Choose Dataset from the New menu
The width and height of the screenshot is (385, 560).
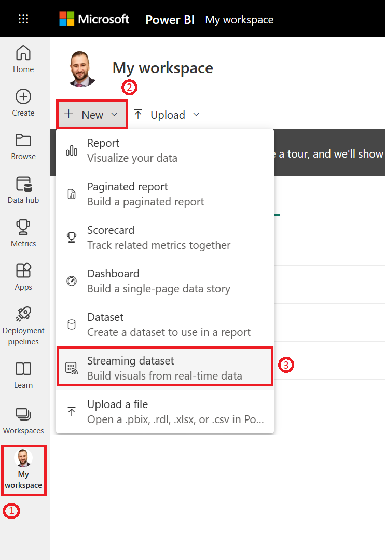click(165, 325)
